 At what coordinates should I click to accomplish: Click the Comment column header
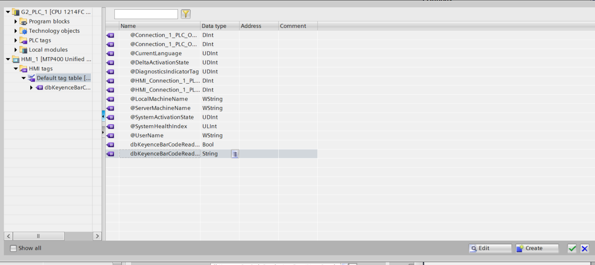coord(298,26)
